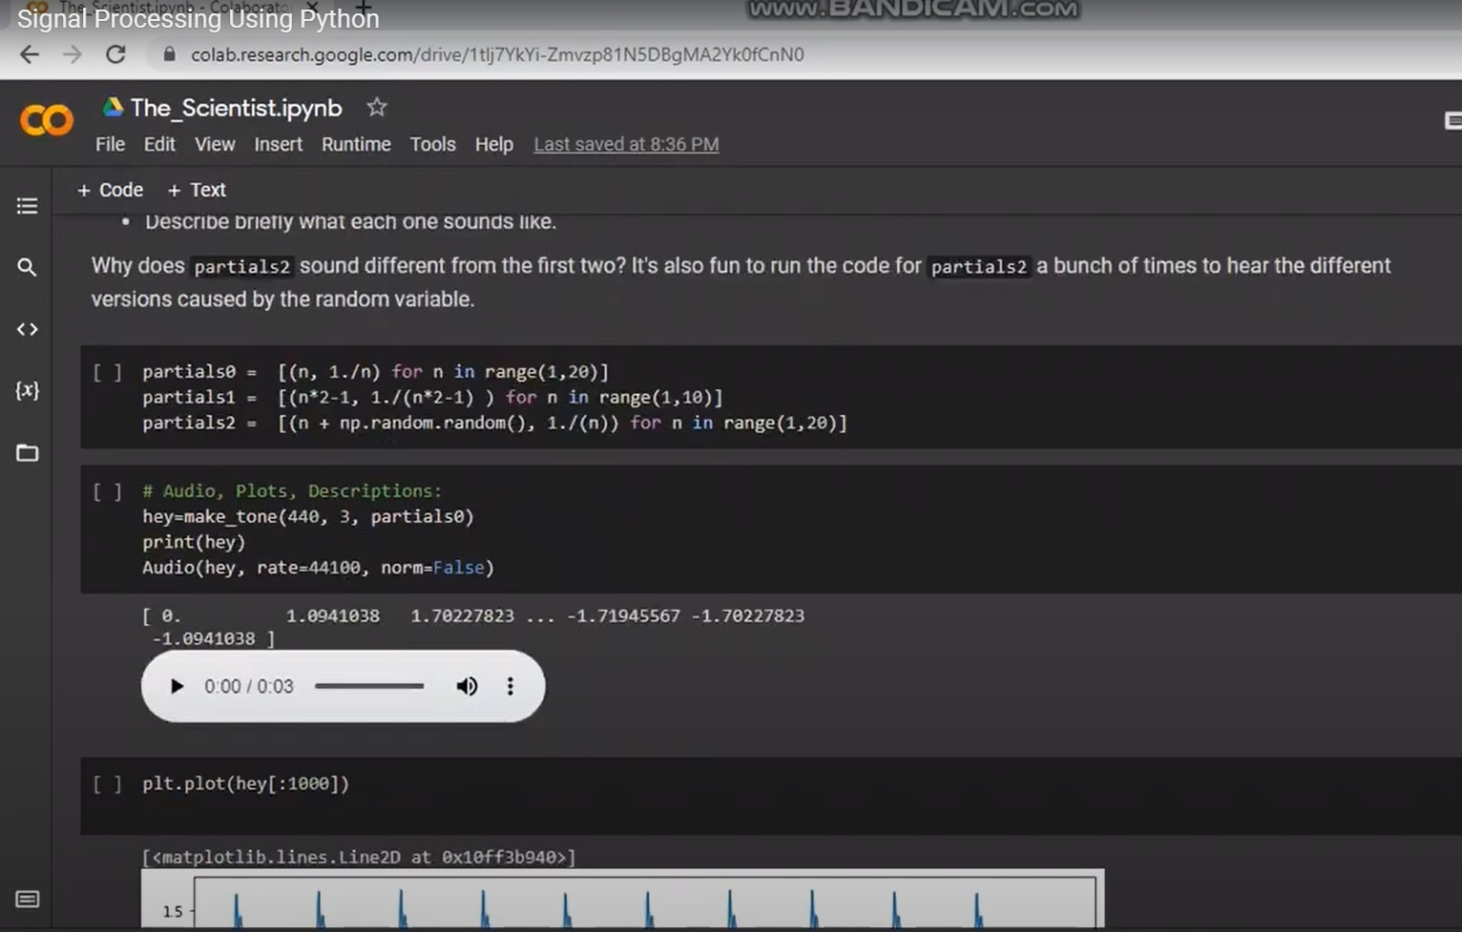Open the Tools menu

pyautogui.click(x=432, y=144)
